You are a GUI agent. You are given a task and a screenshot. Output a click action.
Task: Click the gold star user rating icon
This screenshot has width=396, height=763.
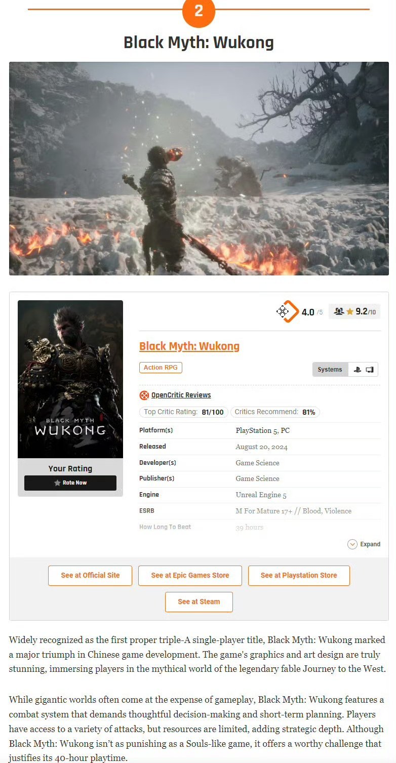350,312
